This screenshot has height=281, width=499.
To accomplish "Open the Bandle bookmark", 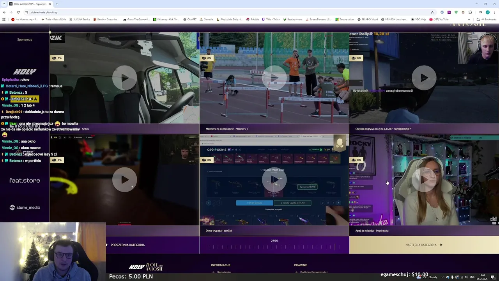I will (x=106, y=20).
